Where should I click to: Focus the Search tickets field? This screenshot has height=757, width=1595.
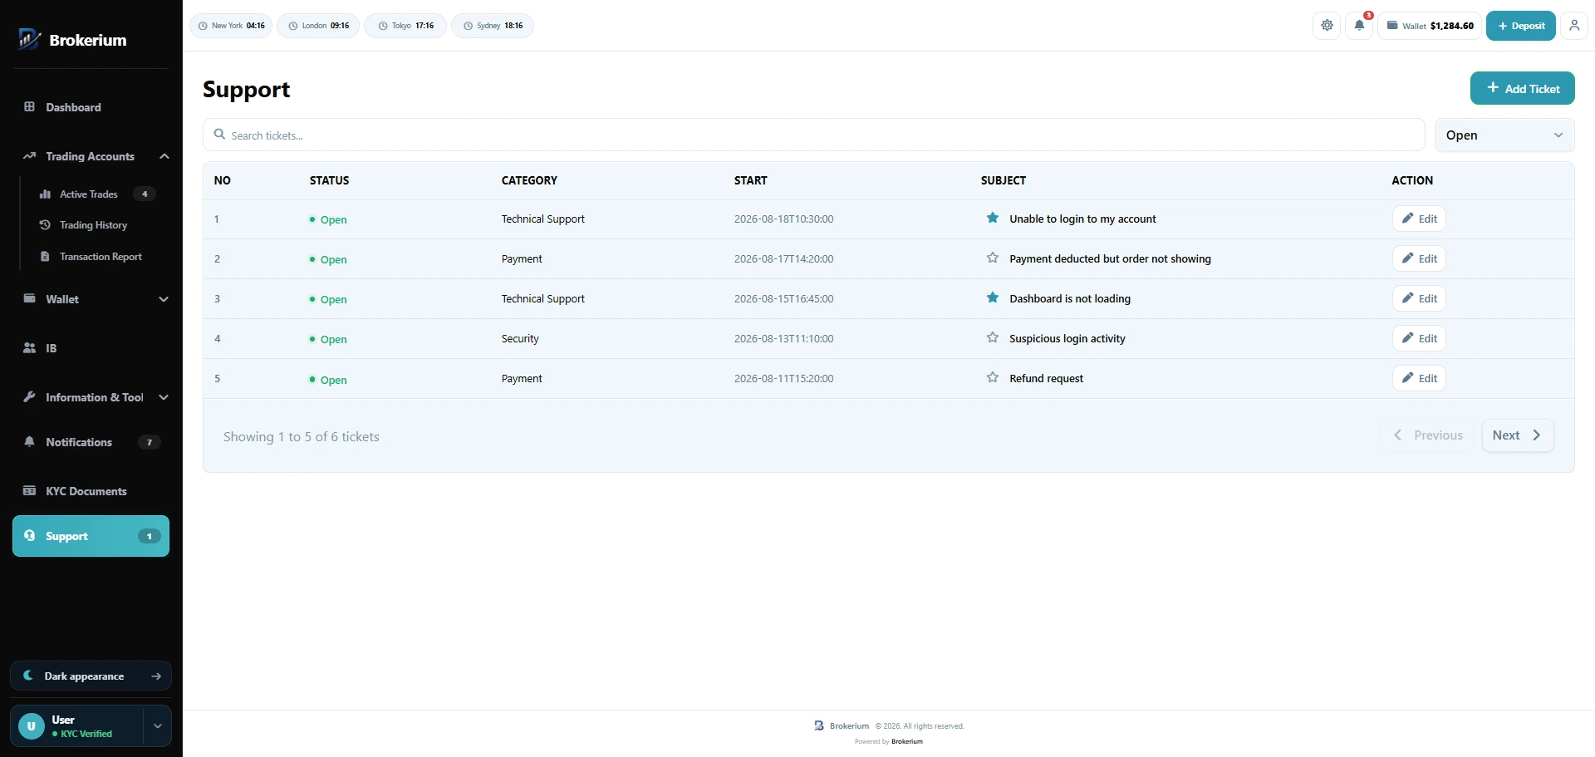click(x=814, y=135)
